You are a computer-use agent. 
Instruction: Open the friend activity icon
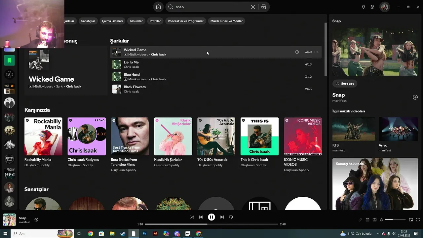[372, 7]
